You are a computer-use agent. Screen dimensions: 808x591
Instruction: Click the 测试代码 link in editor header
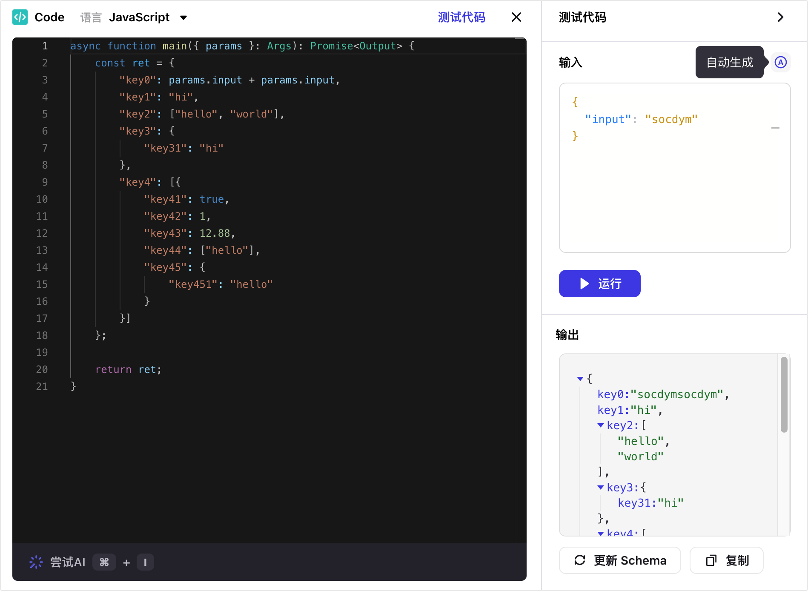[461, 17]
